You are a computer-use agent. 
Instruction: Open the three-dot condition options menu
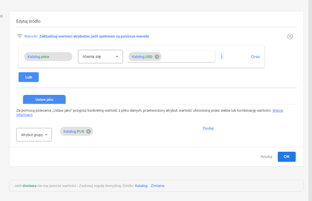pos(222,57)
